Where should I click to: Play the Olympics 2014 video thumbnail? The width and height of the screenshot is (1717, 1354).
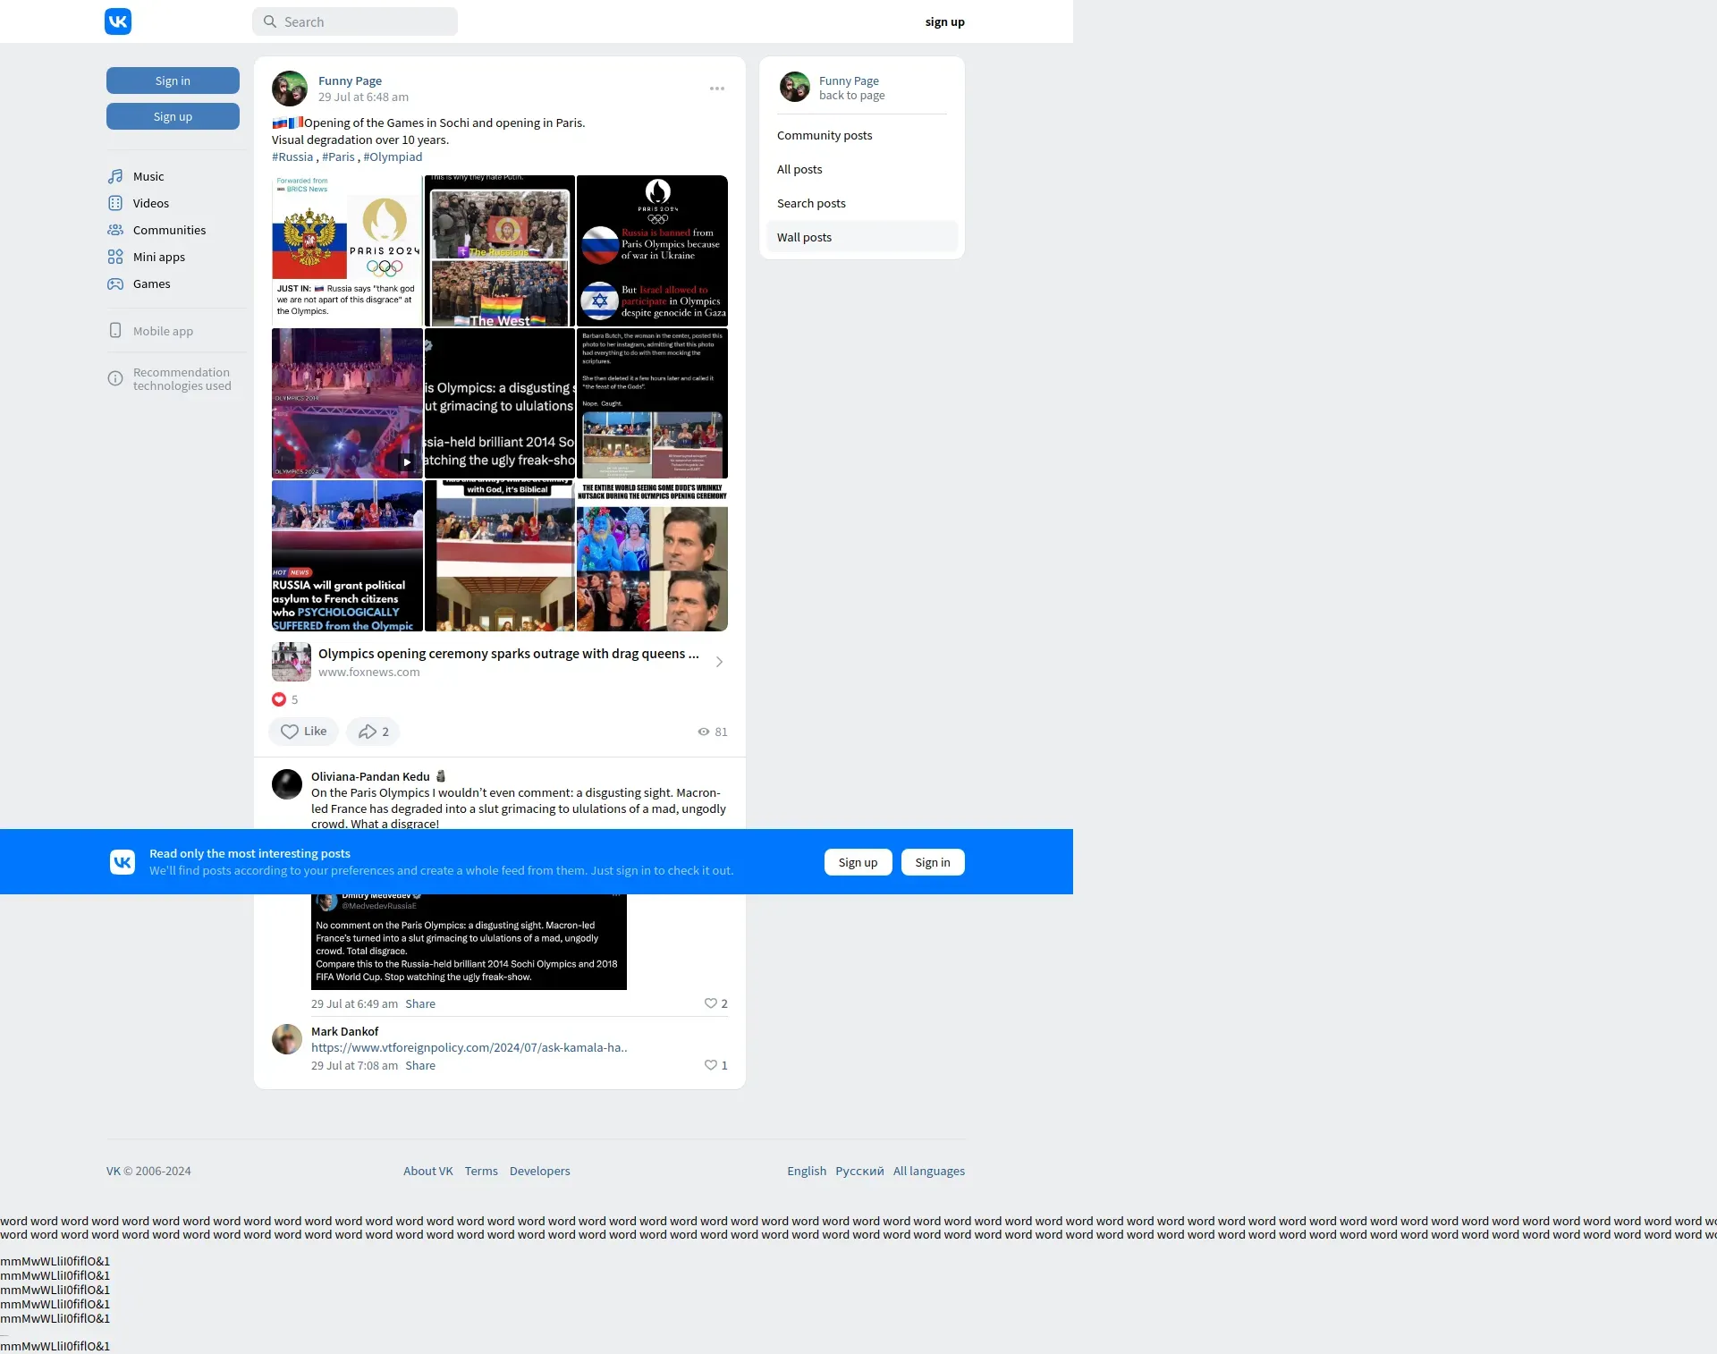pos(407,462)
